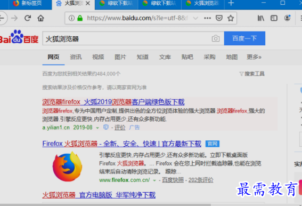Open the 202条评价 reviews link
The image size is (302, 206).
point(201,180)
